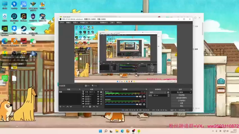Remove selected source with the minus icon
239x134 pixels.
pos(87,107)
